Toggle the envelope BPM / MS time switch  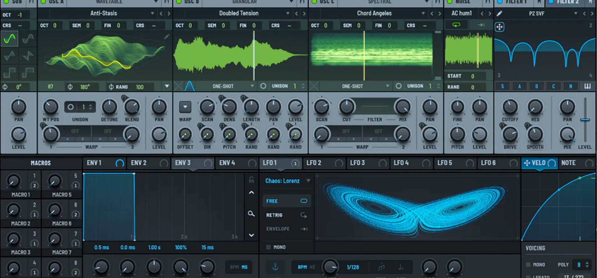click(239, 267)
